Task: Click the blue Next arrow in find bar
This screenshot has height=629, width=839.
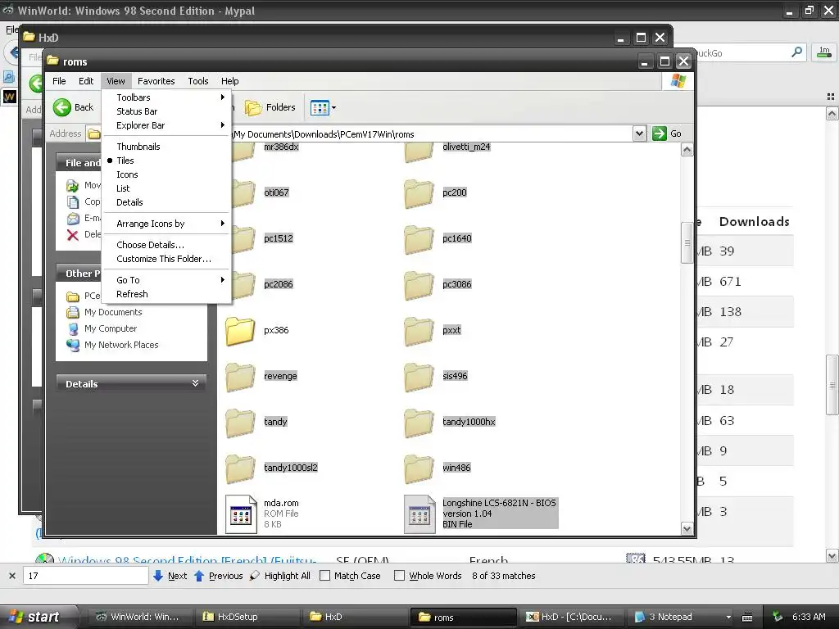Action: point(158,576)
